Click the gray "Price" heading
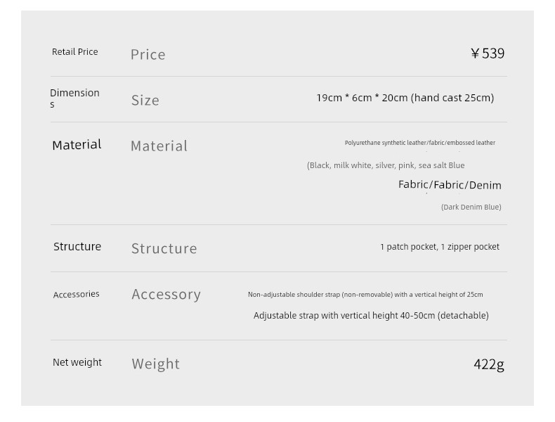 point(148,55)
